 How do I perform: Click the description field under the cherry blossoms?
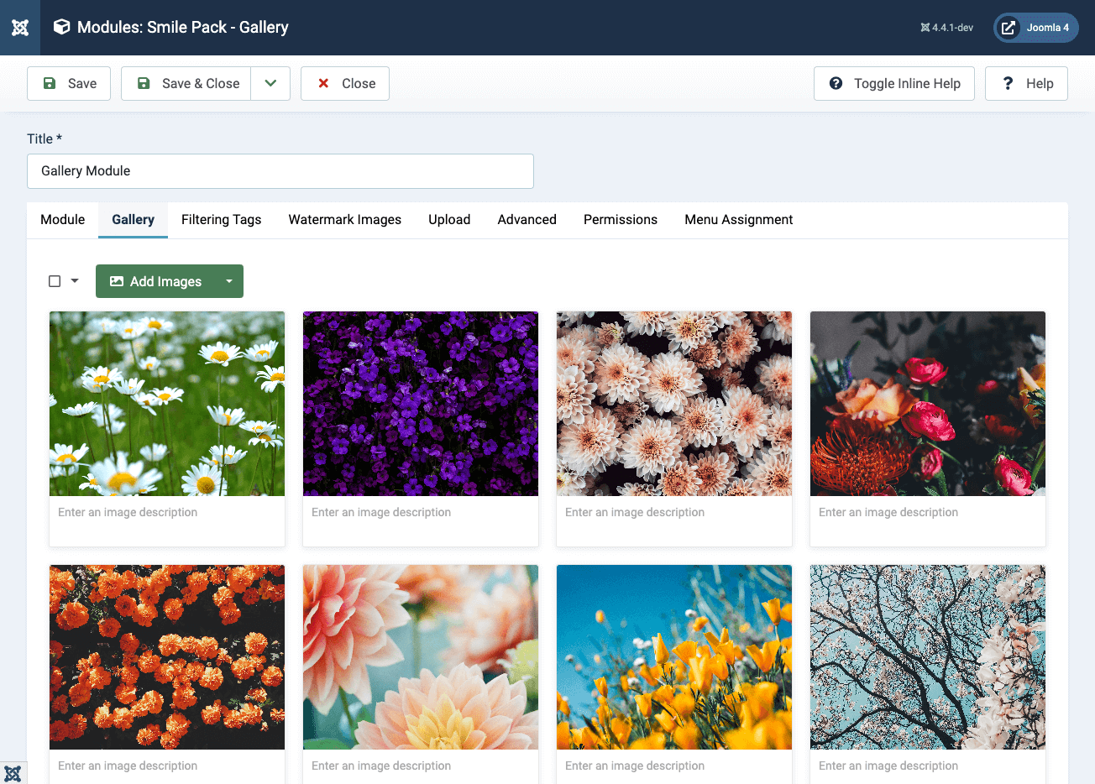click(928, 766)
